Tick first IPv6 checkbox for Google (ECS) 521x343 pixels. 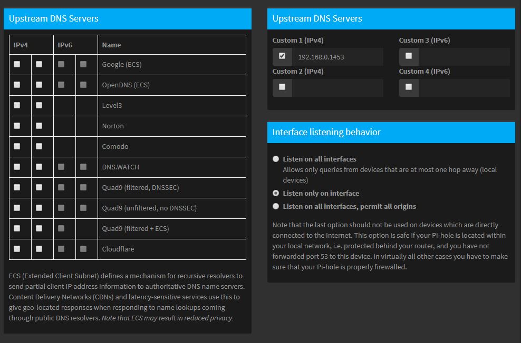(x=61, y=64)
